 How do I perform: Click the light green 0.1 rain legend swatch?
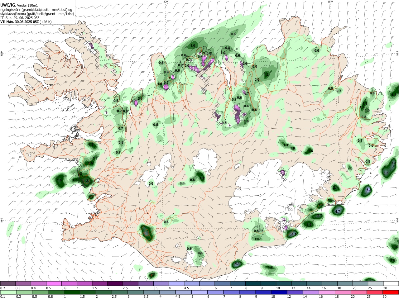pyautogui.click(x=8, y=292)
